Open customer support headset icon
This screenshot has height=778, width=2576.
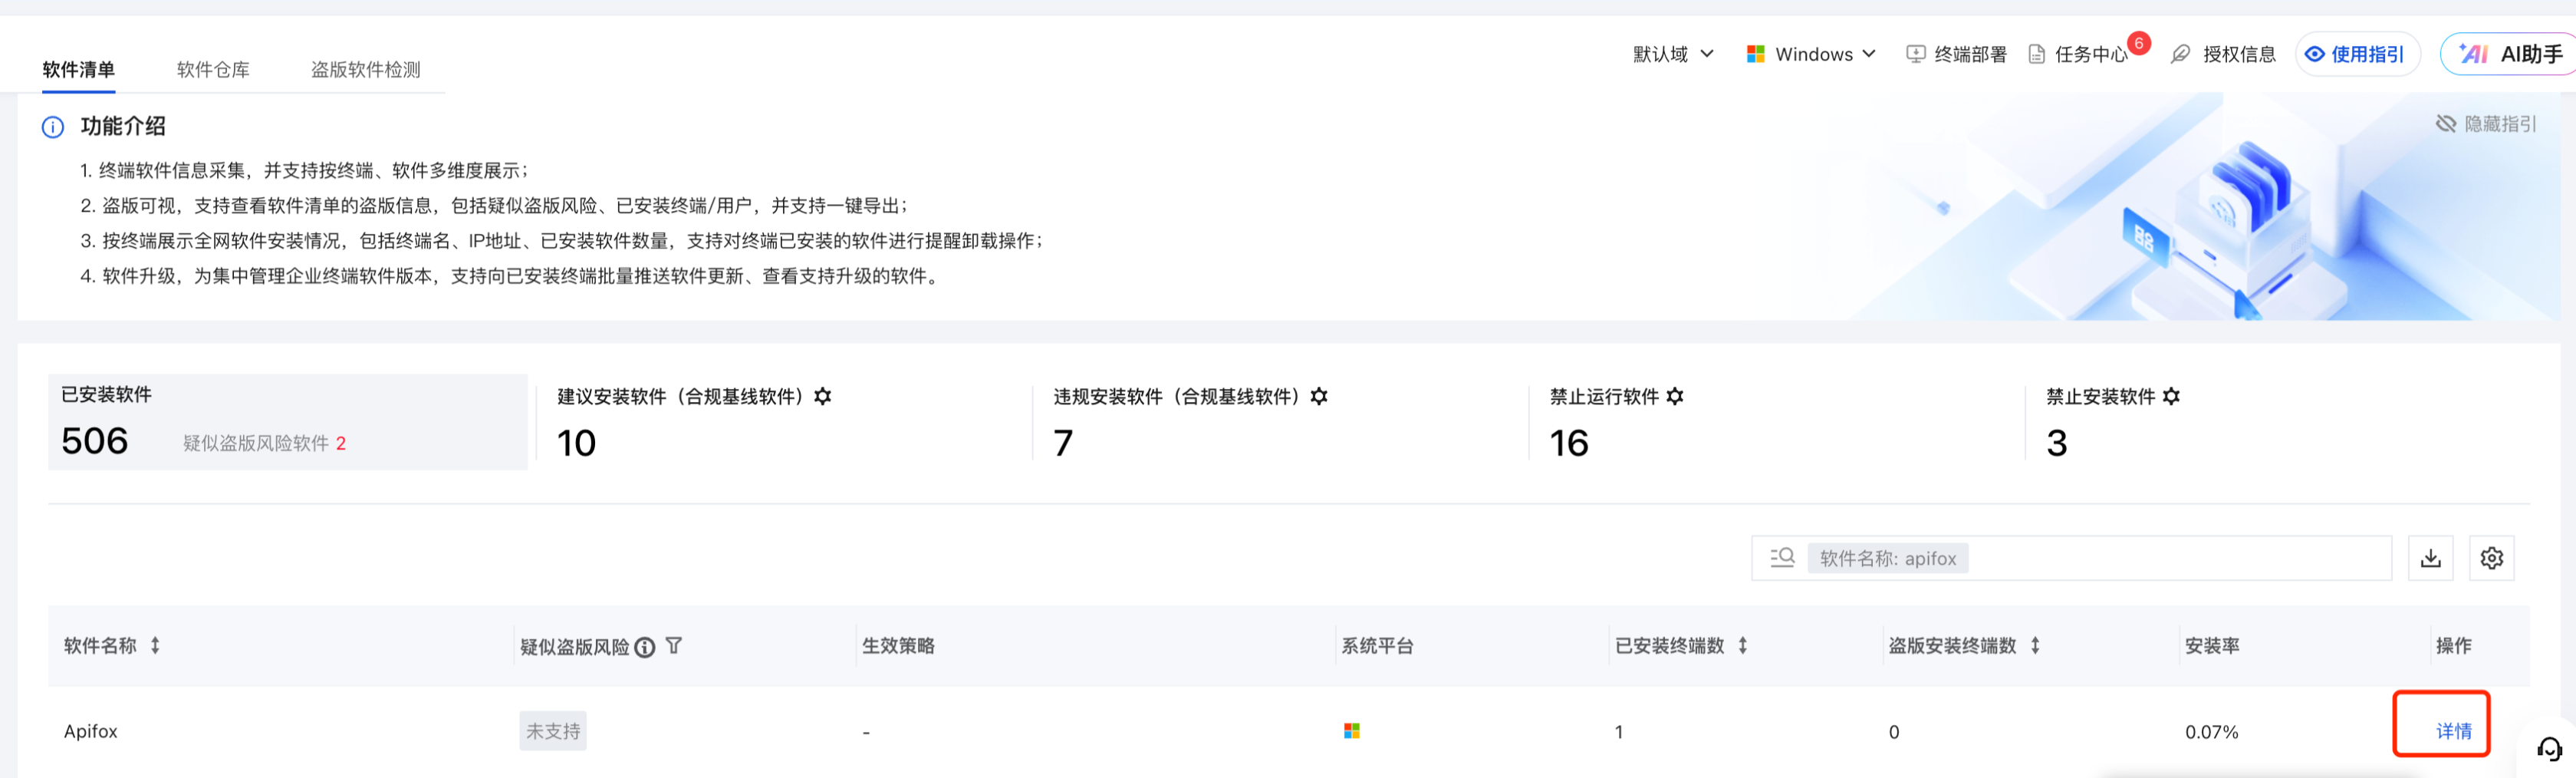click(2549, 748)
